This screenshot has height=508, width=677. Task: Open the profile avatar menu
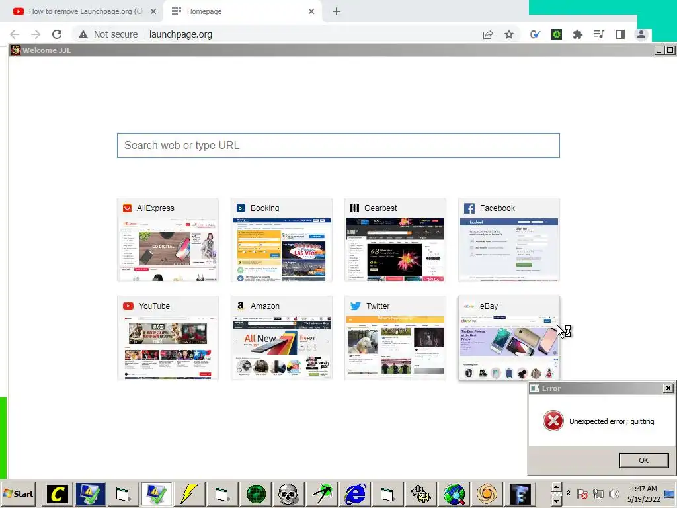tap(641, 34)
